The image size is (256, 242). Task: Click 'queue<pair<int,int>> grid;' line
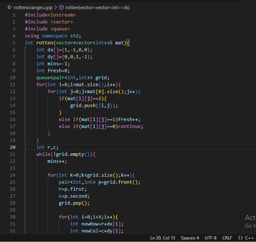[x=73, y=77]
